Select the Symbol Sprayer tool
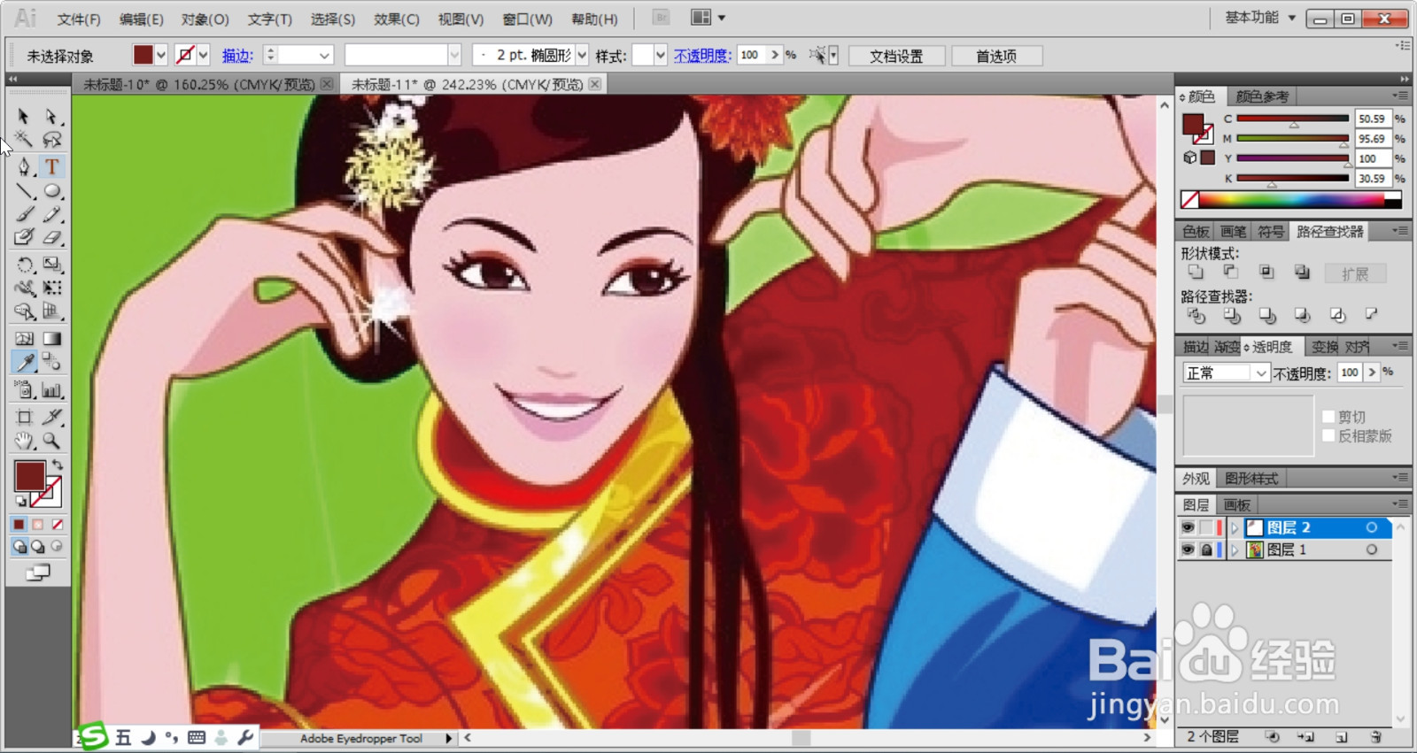The height and width of the screenshot is (753, 1417). tap(24, 390)
